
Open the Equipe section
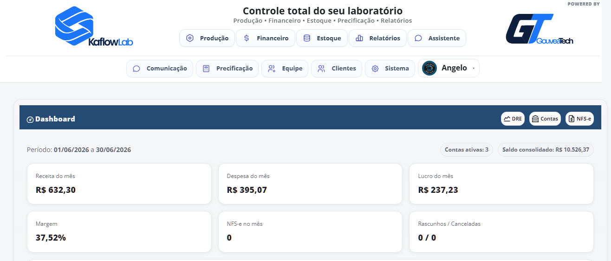285,69
